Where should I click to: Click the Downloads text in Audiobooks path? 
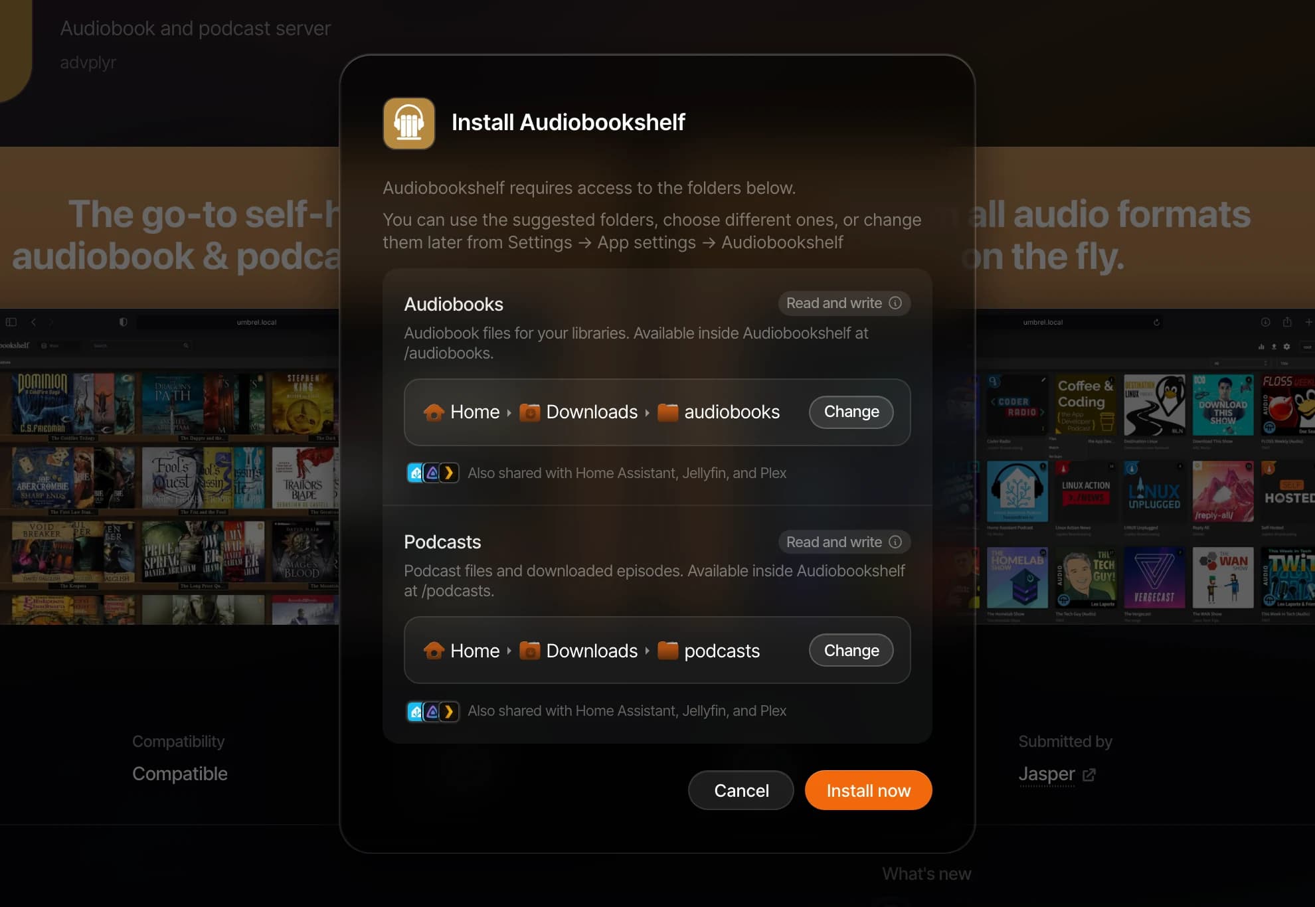click(592, 412)
